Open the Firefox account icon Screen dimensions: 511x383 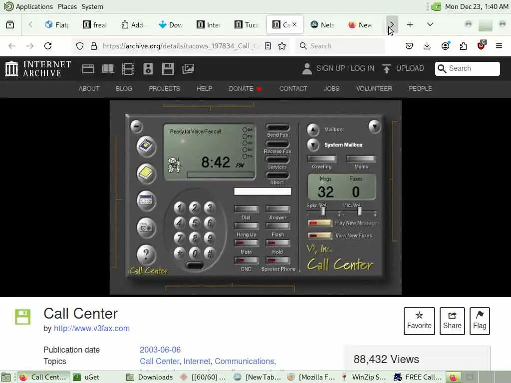tap(445, 46)
